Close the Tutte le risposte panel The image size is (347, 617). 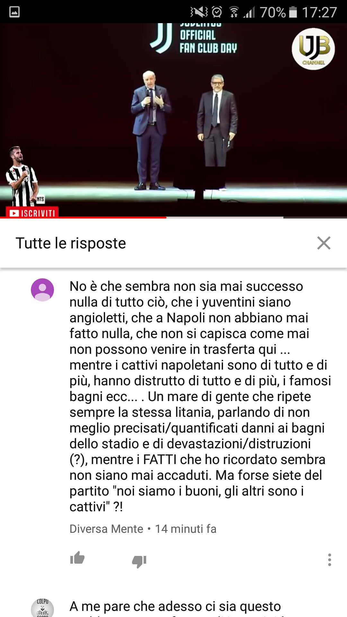[324, 243]
